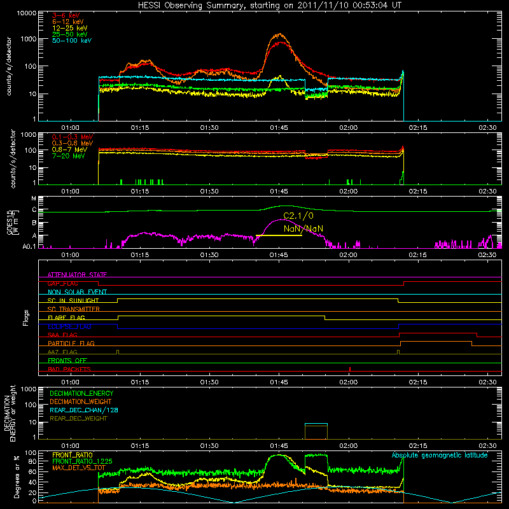The height and width of the screenshot is (509, 509).
Task: Click the 01:15 time tick under decimation panel
Action: point(140,446)
